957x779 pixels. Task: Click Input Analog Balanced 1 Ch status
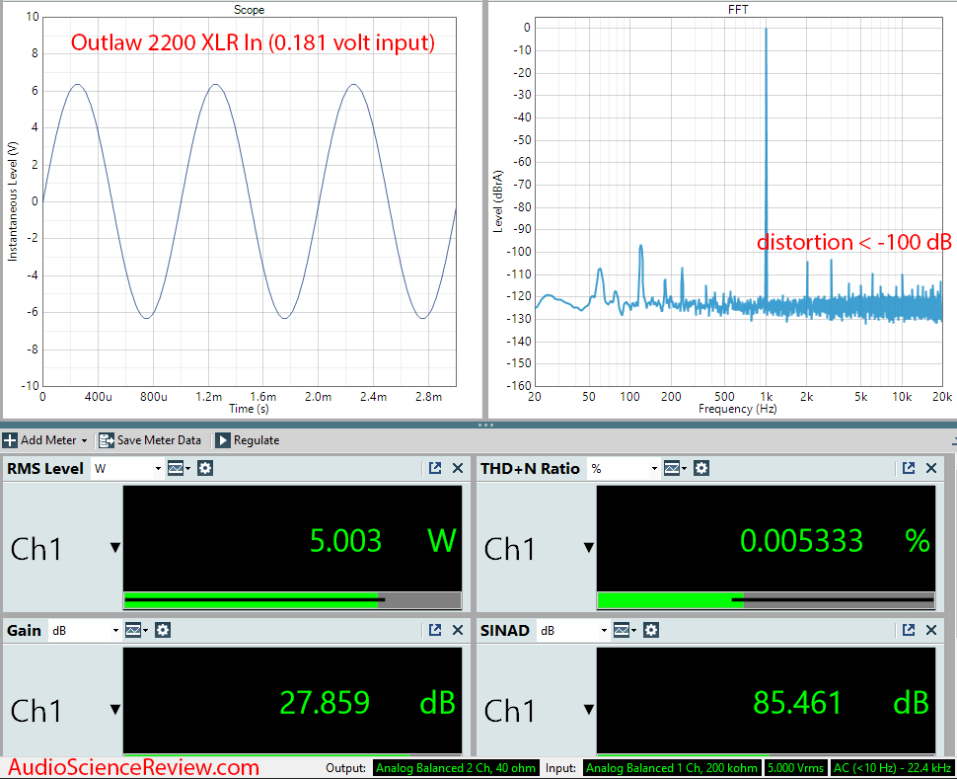coord(672,768)
